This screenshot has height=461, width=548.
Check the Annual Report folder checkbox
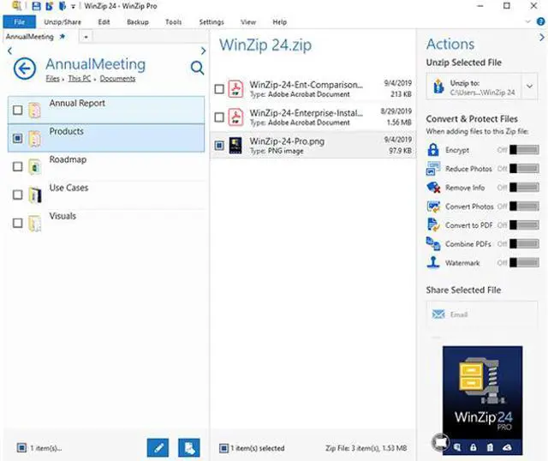[17, 111]
